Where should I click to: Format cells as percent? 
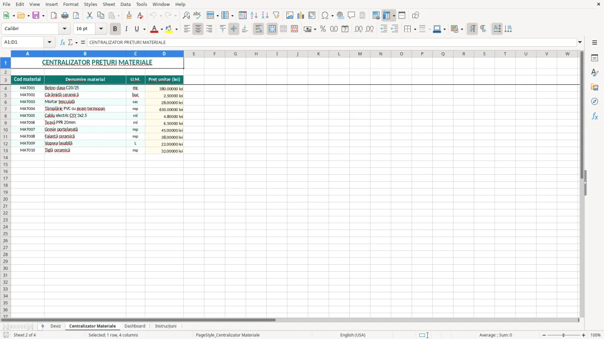point(323,29)
